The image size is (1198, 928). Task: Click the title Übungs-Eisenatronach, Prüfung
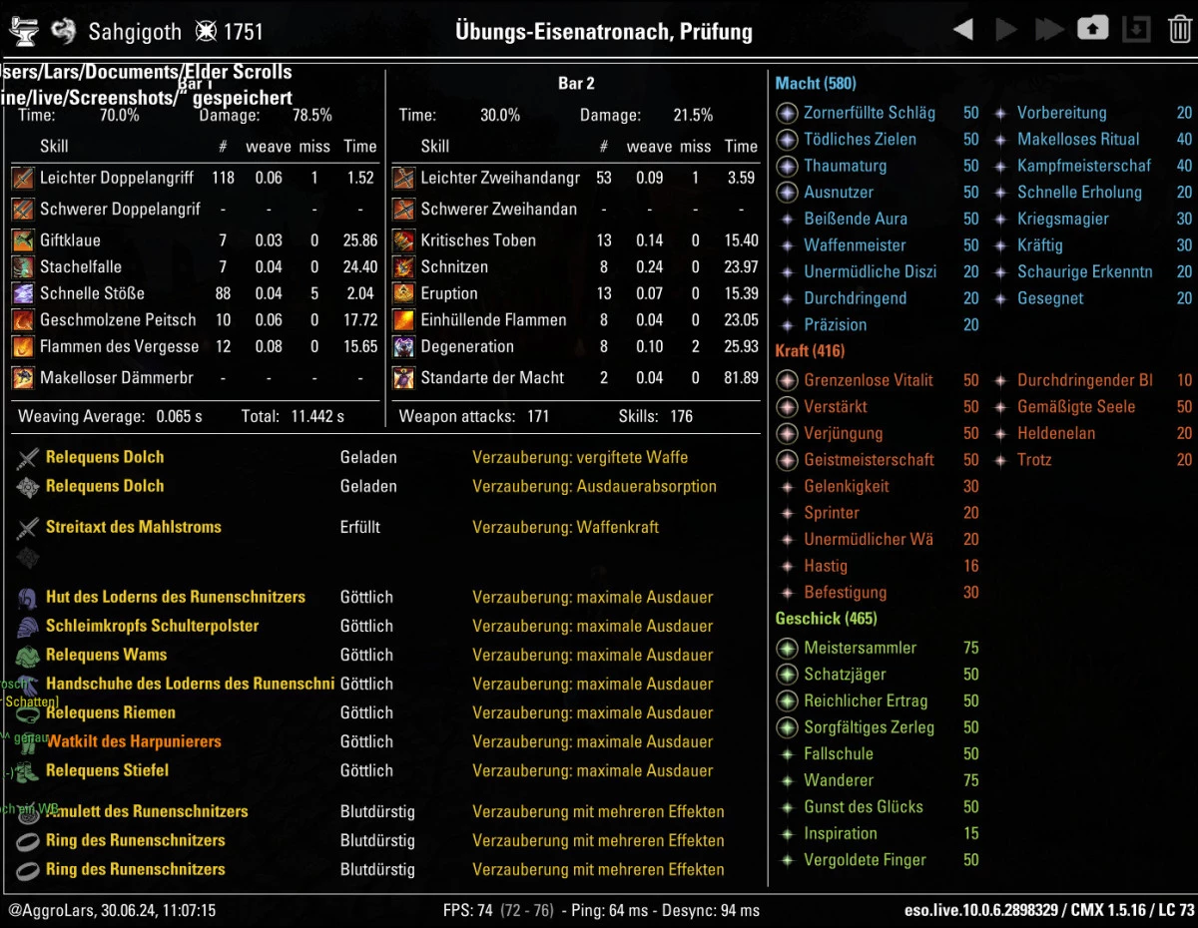coord(604,31)
